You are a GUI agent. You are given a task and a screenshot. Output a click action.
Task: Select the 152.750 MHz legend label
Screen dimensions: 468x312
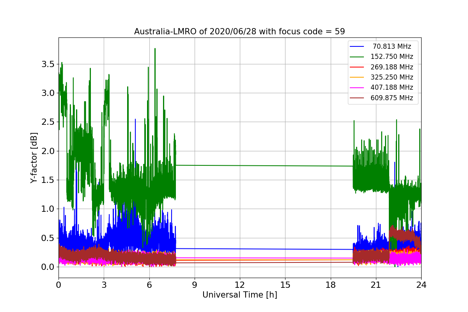coord(392,57)
